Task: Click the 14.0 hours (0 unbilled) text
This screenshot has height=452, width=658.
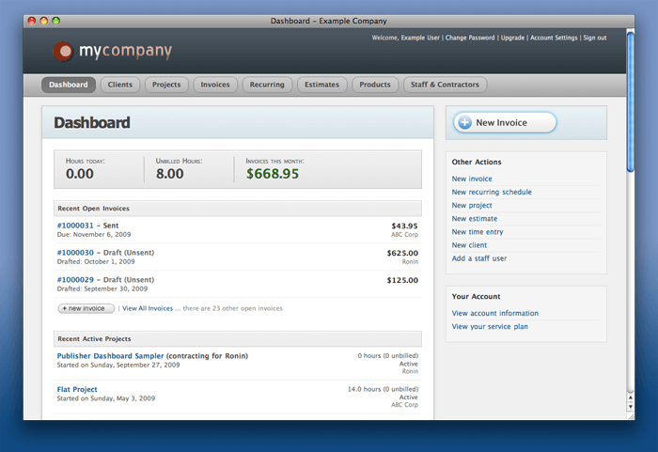Action: click(x=383, y=389)
